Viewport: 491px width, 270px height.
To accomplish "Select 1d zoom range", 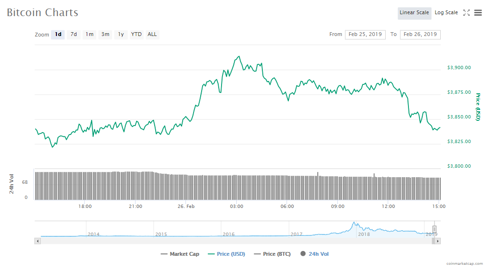I will [58, 35].
